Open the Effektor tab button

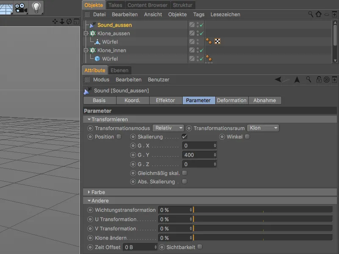coord(165,100)
